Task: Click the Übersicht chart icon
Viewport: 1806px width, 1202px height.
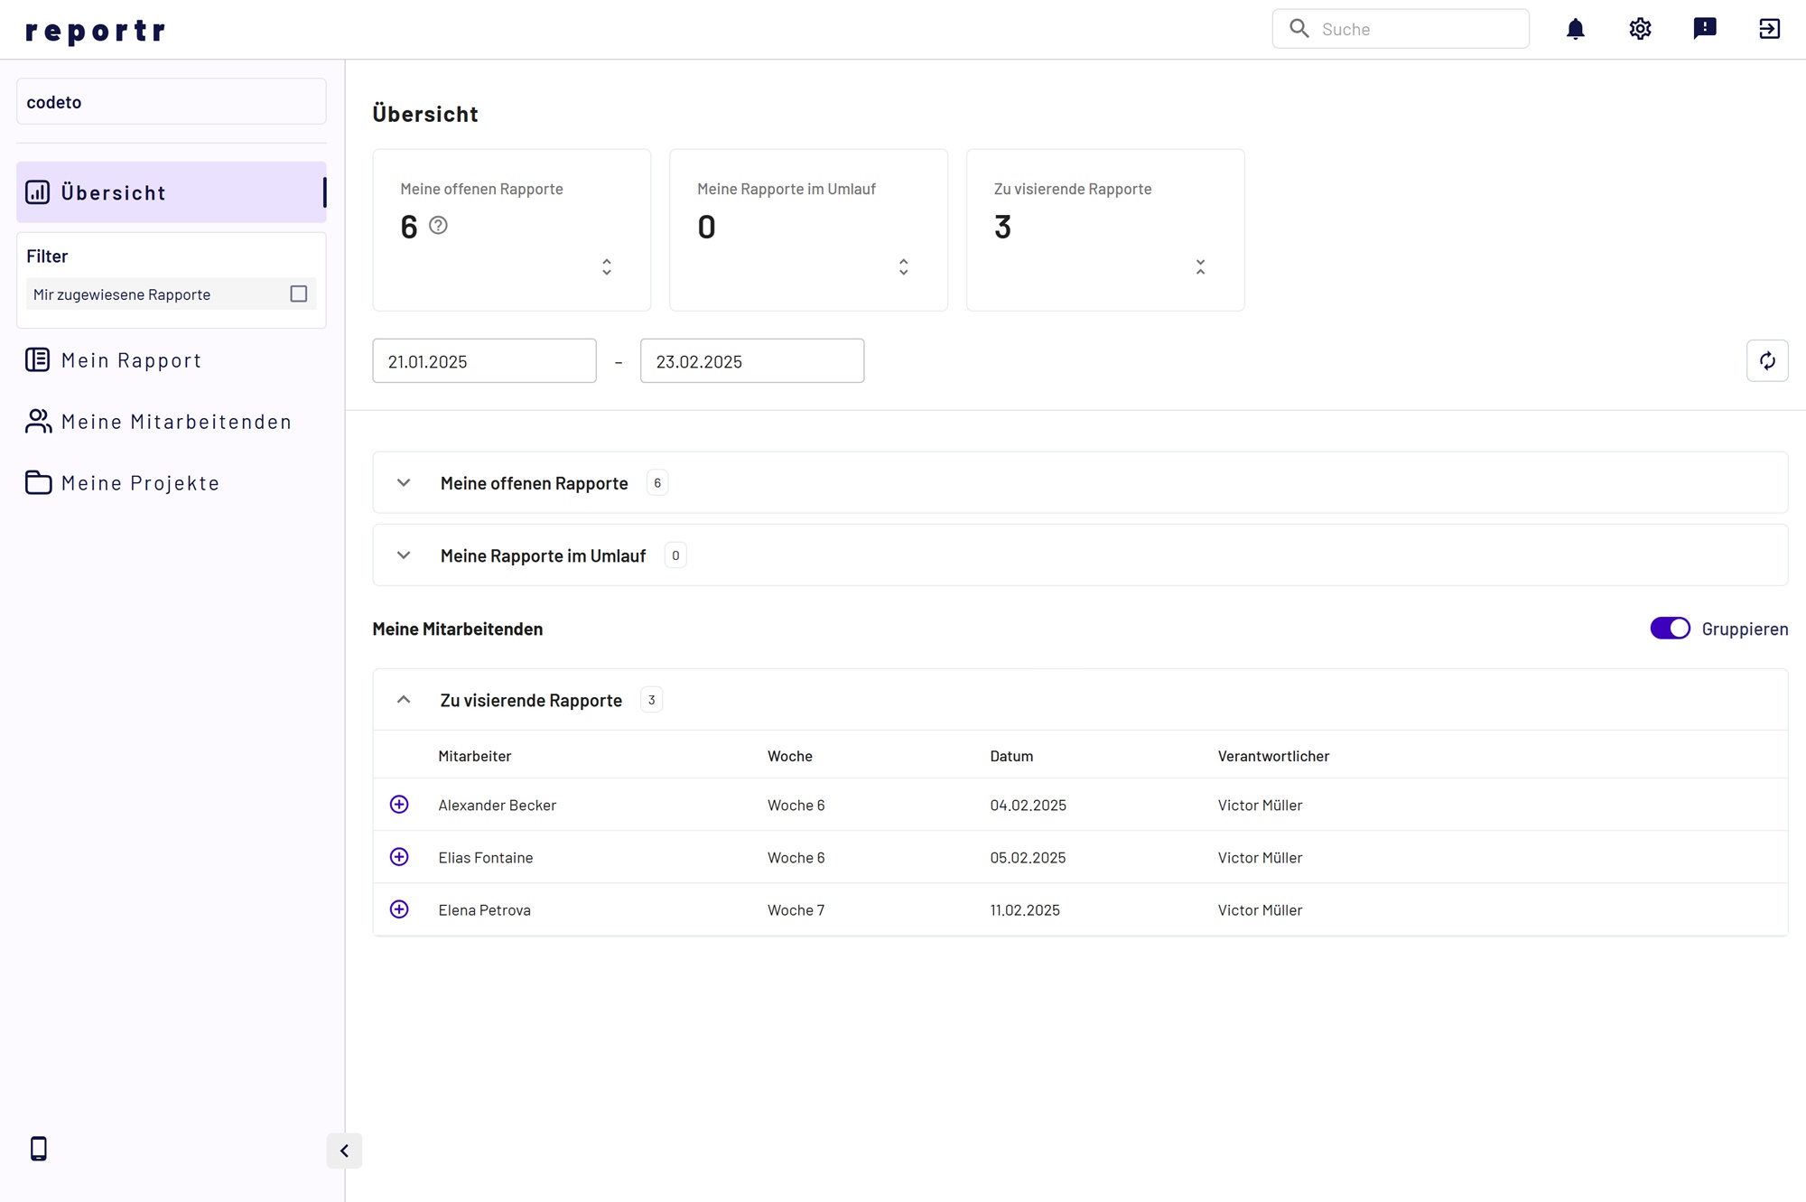Action: [x=38, y=192]
